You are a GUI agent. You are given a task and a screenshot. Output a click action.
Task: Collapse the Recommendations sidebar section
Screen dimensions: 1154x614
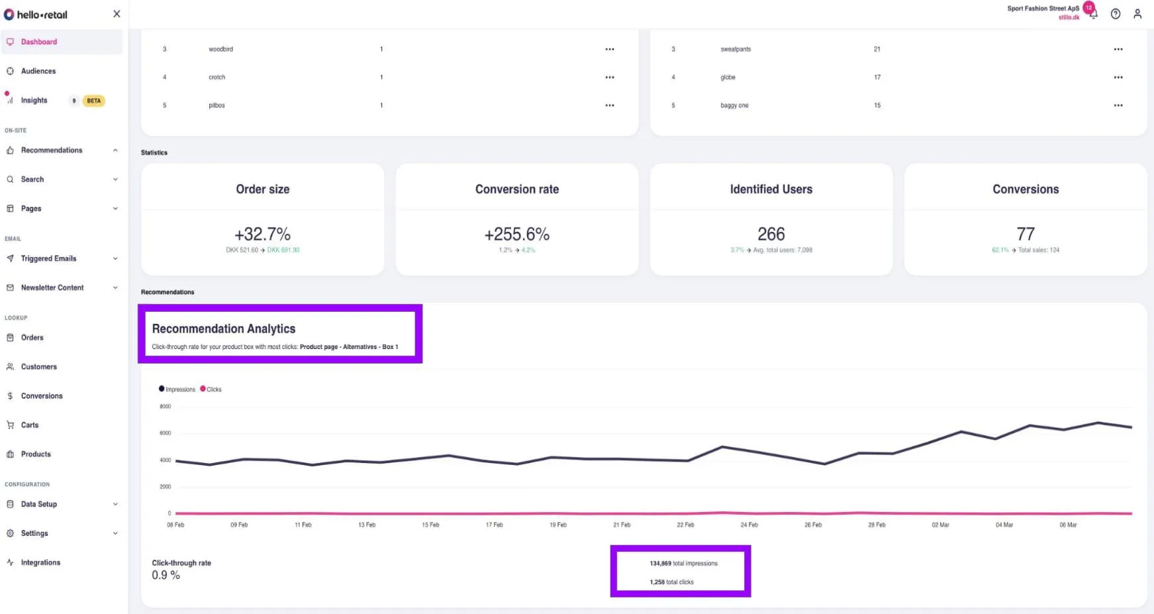tap(115, 150)
